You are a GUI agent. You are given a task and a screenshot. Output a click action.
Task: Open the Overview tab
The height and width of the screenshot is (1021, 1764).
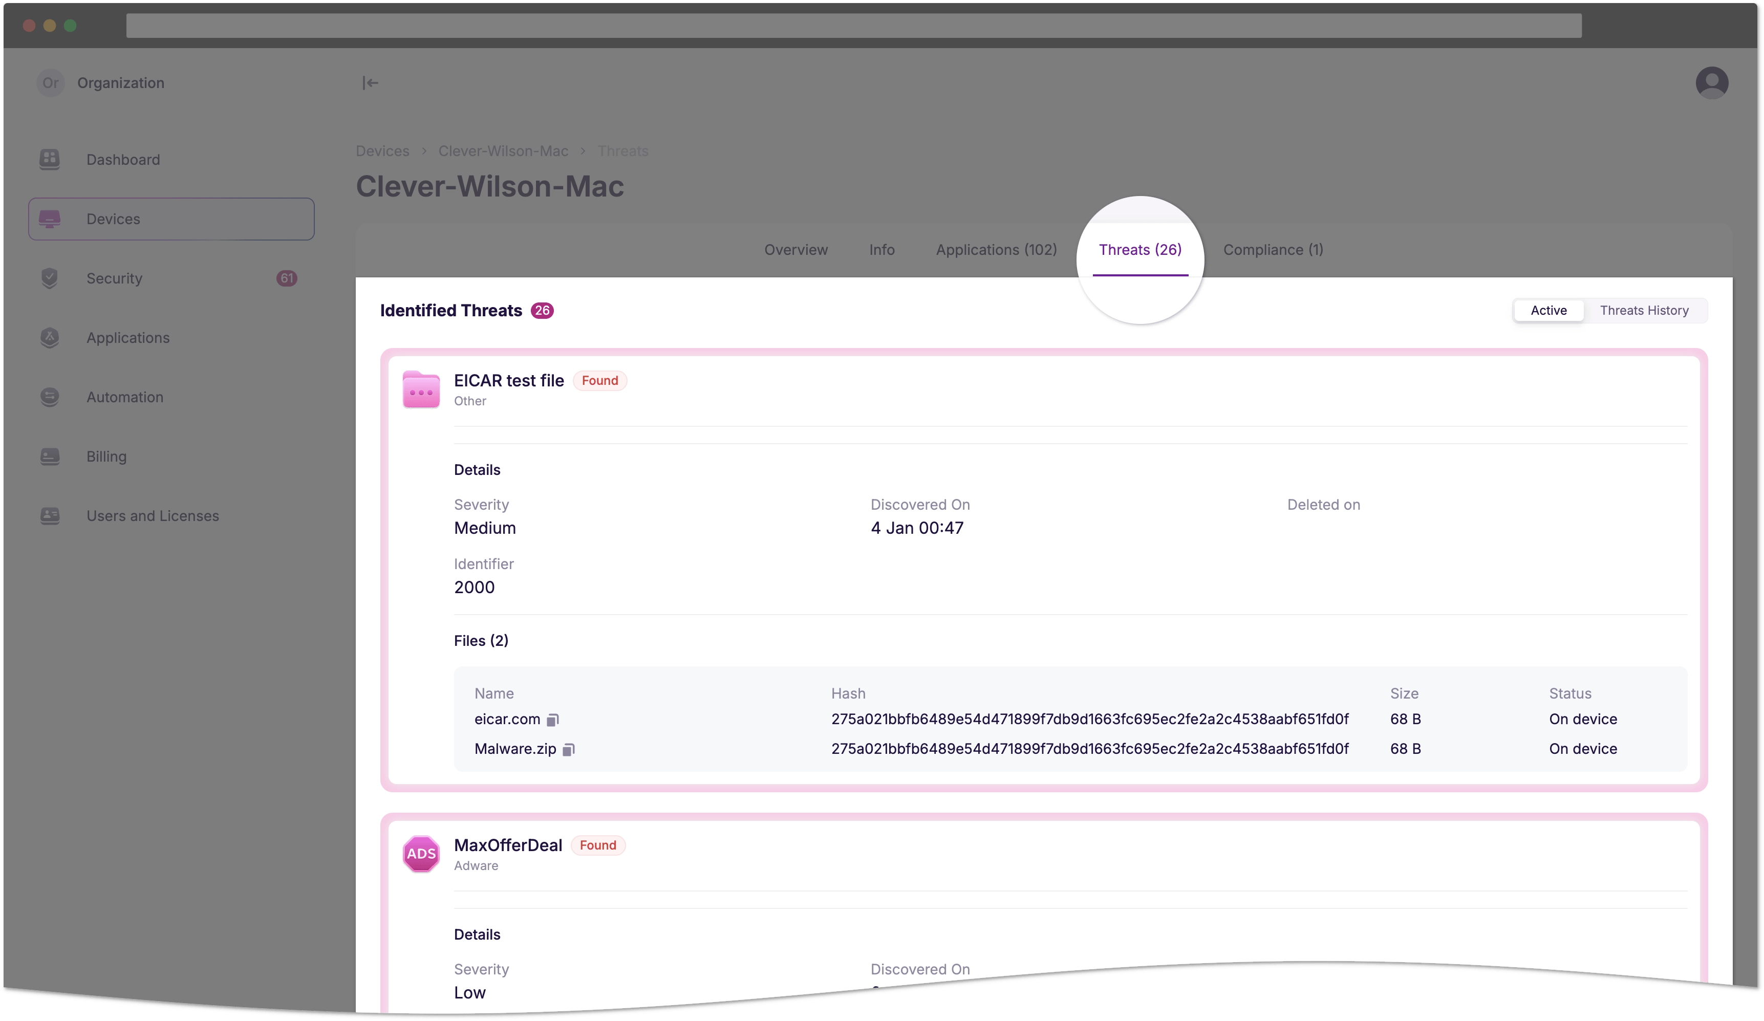(x=796, y=250)
